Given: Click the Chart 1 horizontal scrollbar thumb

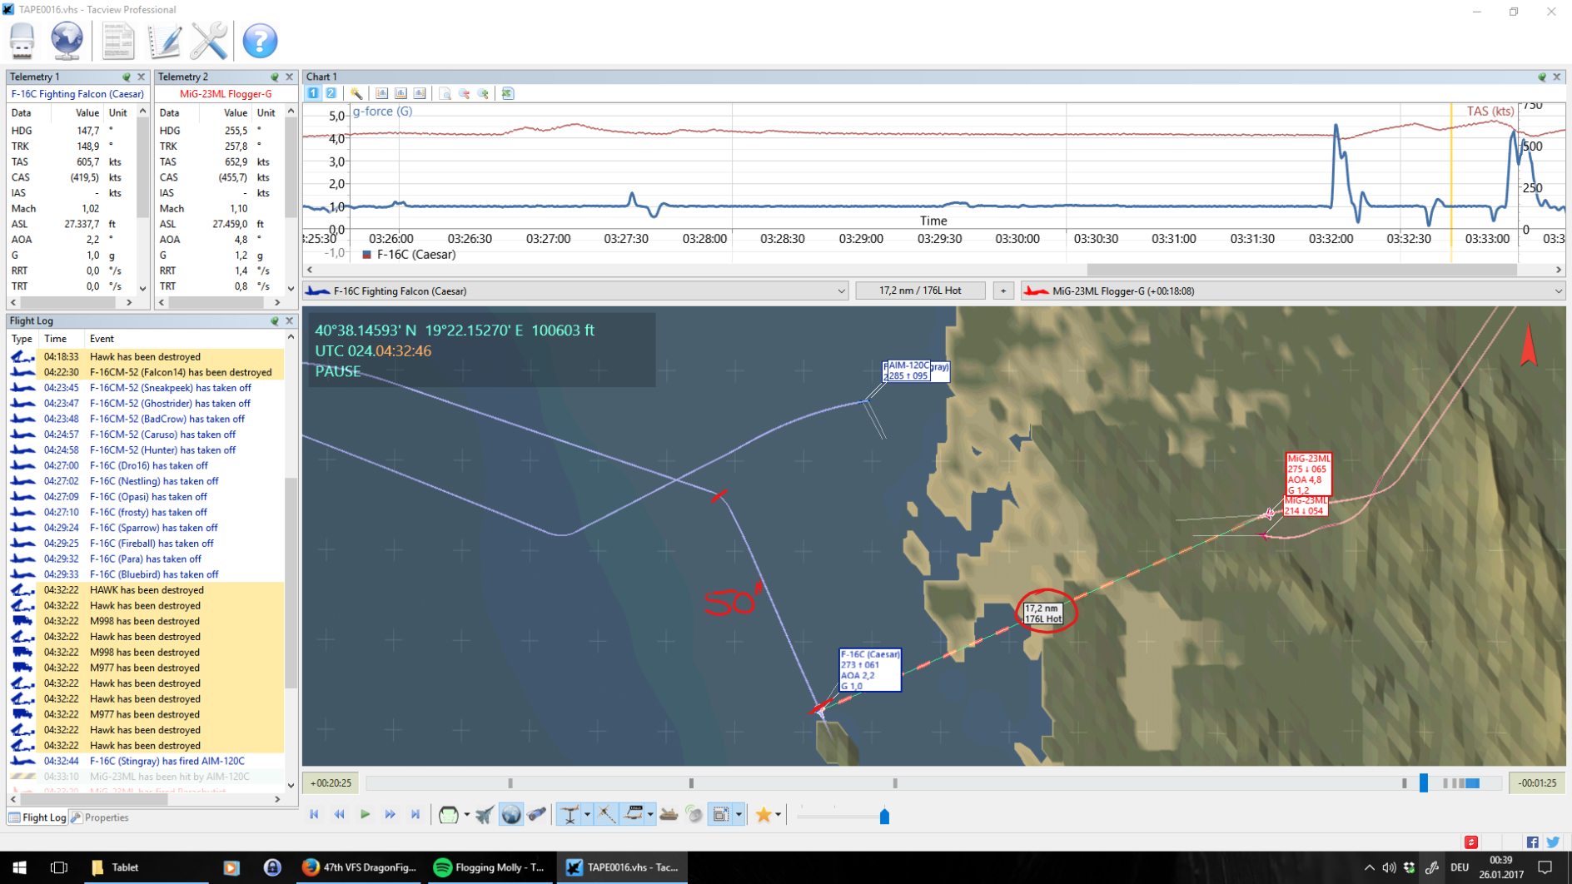Looking at the screenshot, I should (1301, 270).
